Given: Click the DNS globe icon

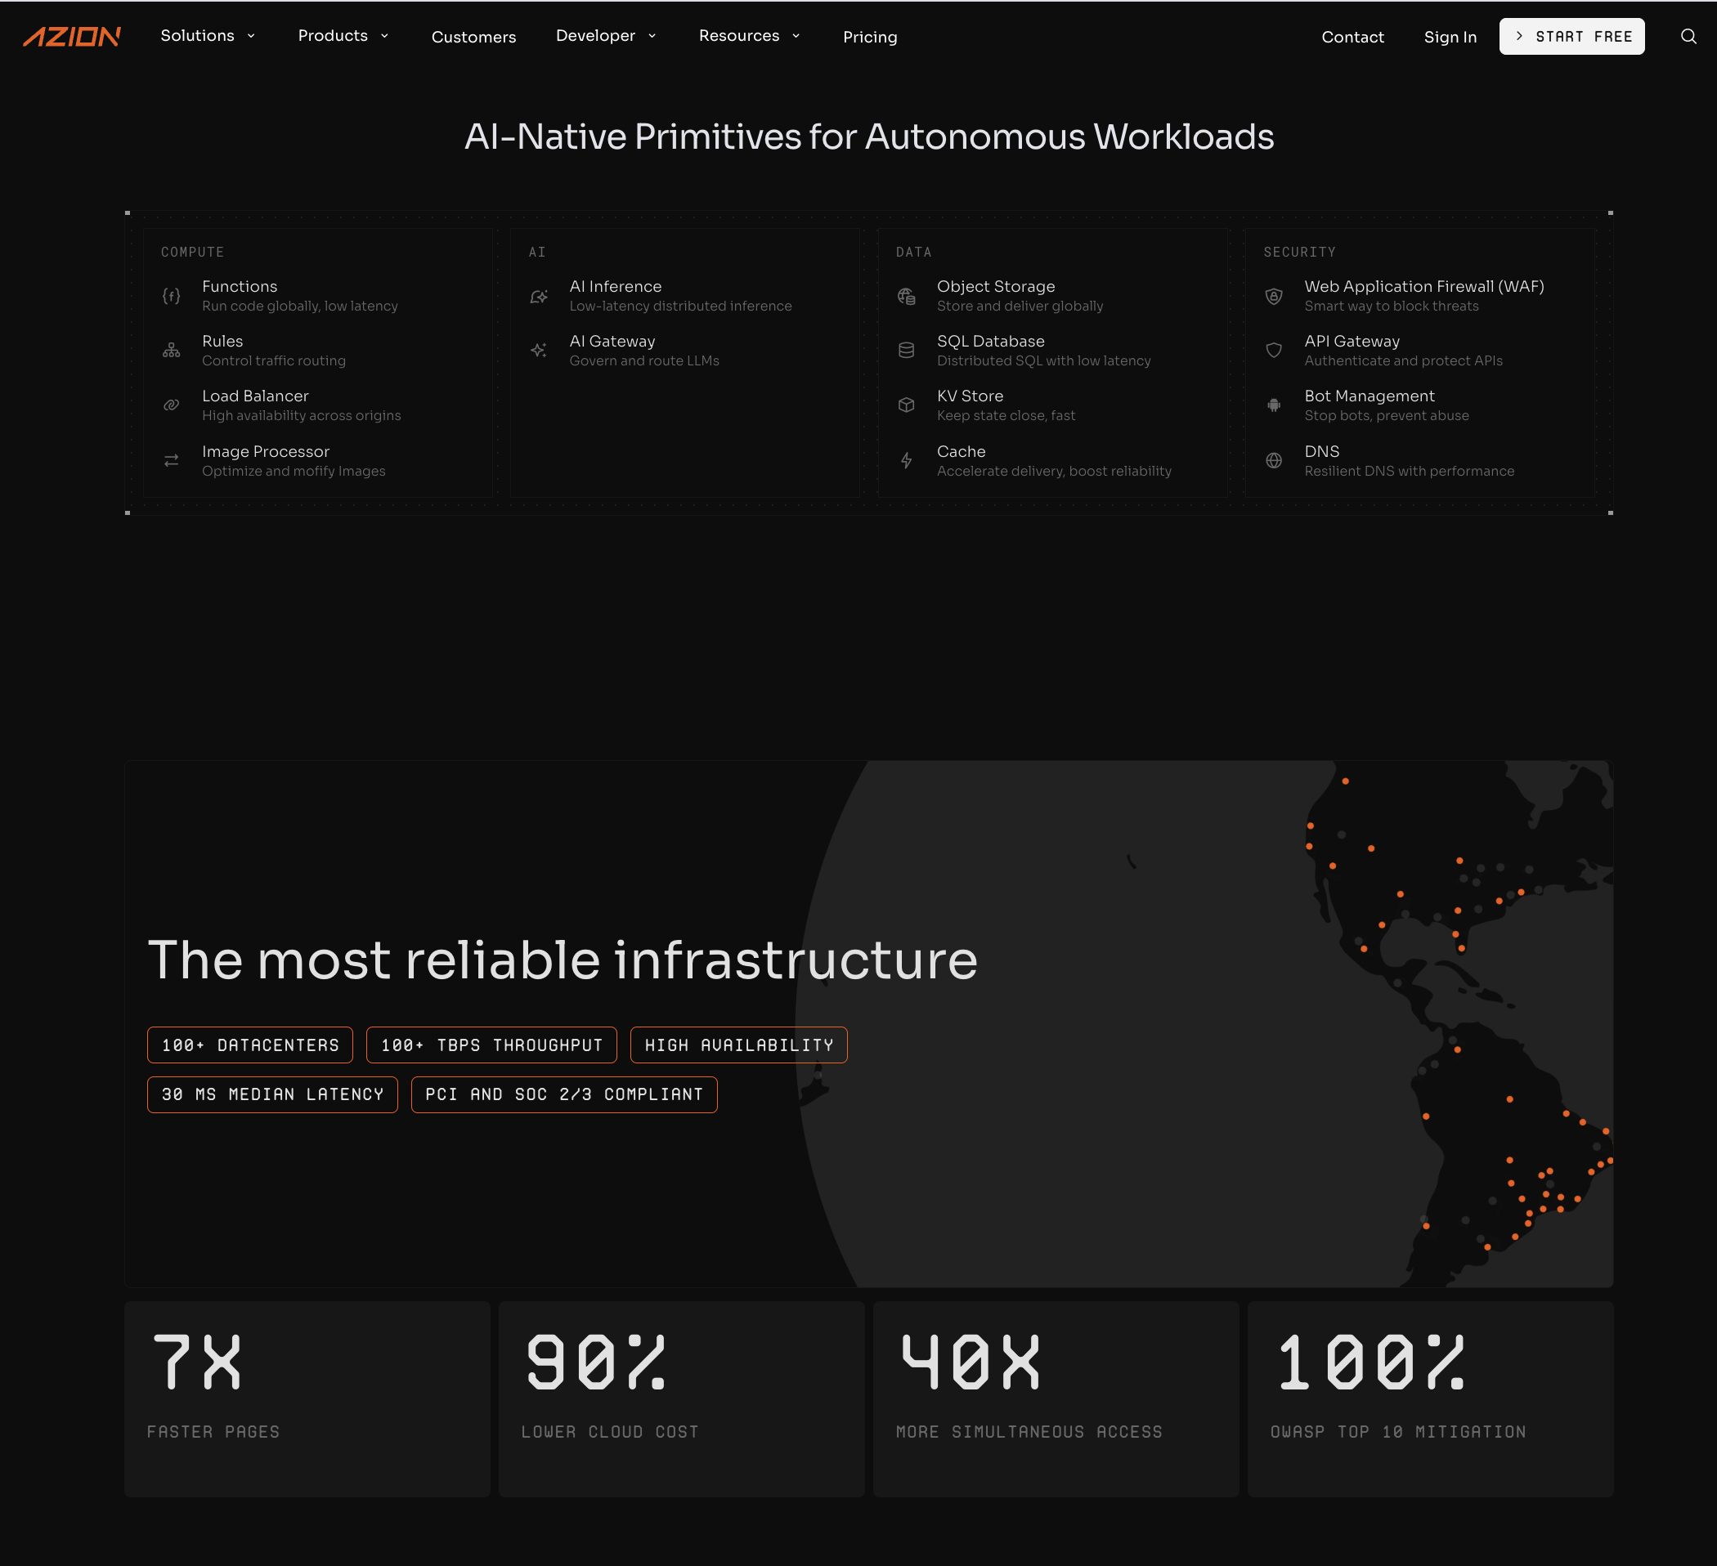Looking at the screenshot, I should click(x=1273, y=461).
